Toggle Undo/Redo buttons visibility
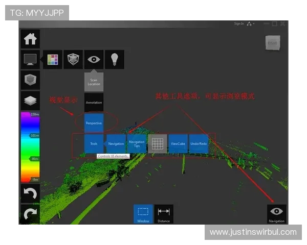This screenshot has height=245, width=307. tap(199, 144)
